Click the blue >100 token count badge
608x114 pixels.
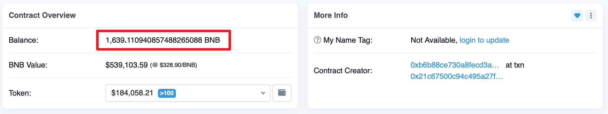[x=167, y=93]
